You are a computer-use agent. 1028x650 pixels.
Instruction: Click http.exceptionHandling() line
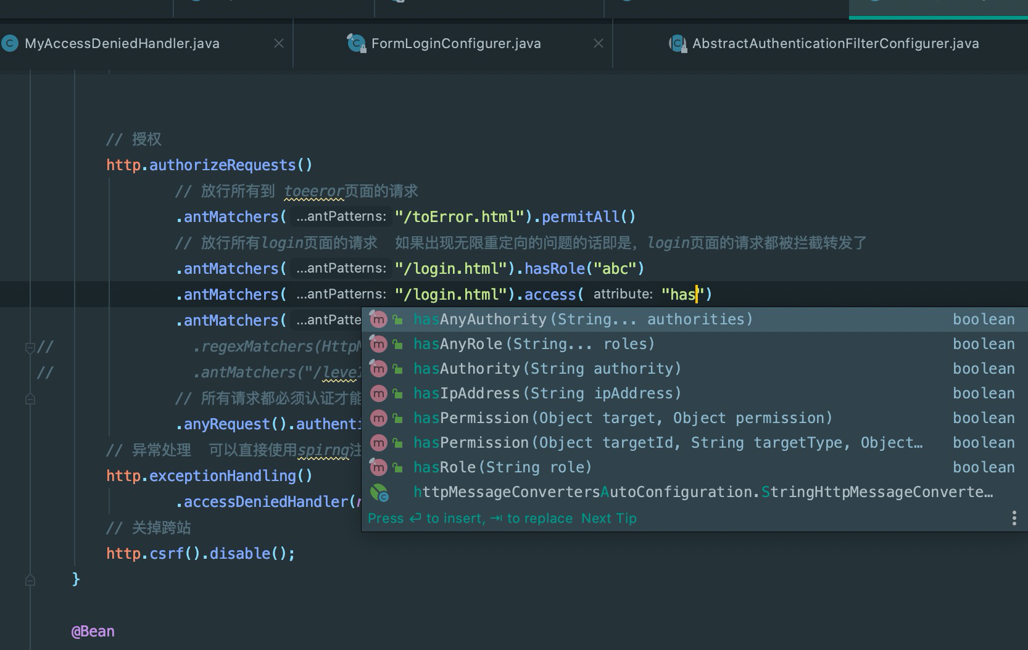[209, 476]
